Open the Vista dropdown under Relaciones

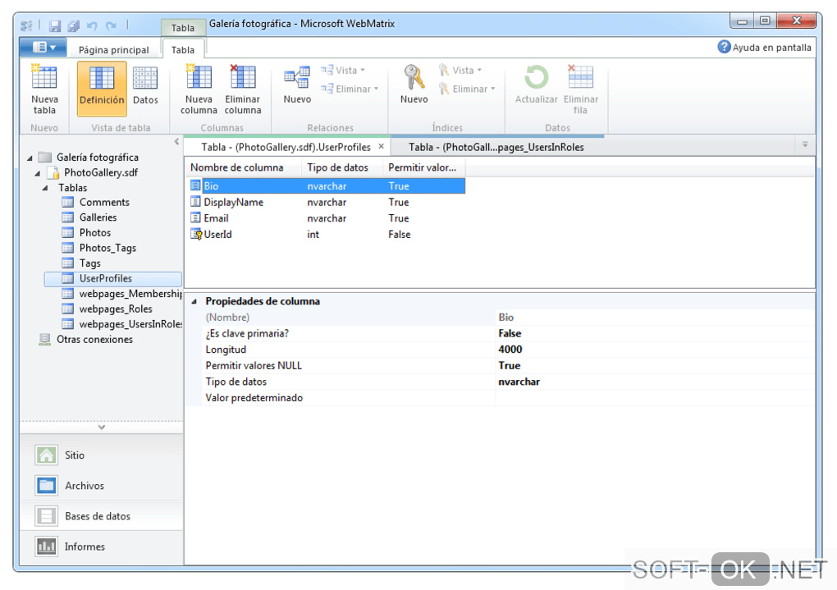pos(343,70)
